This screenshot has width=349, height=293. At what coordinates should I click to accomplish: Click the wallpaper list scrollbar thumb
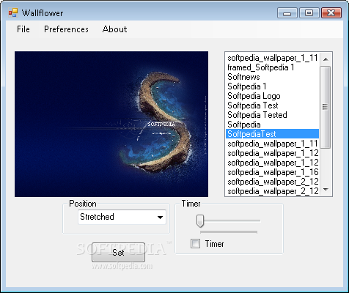(326, 107)
